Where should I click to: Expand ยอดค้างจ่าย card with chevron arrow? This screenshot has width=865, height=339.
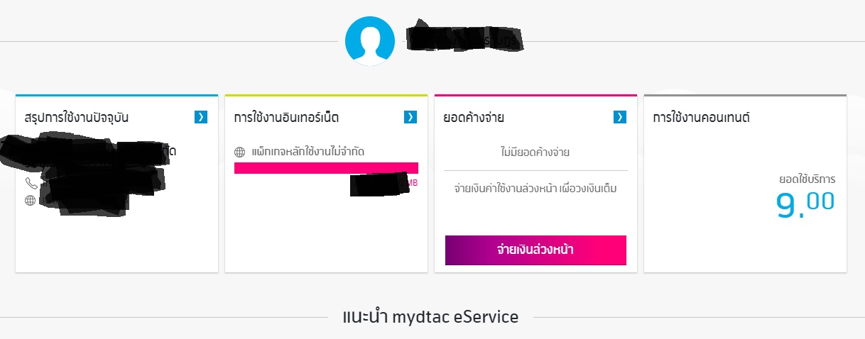(x=620, y=117)
